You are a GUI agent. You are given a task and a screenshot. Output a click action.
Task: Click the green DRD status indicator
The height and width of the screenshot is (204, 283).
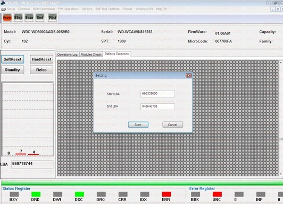(x=36, y=194)
